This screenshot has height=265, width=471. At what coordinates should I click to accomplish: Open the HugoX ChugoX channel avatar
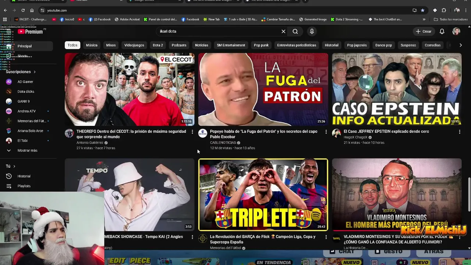[336, 133]
